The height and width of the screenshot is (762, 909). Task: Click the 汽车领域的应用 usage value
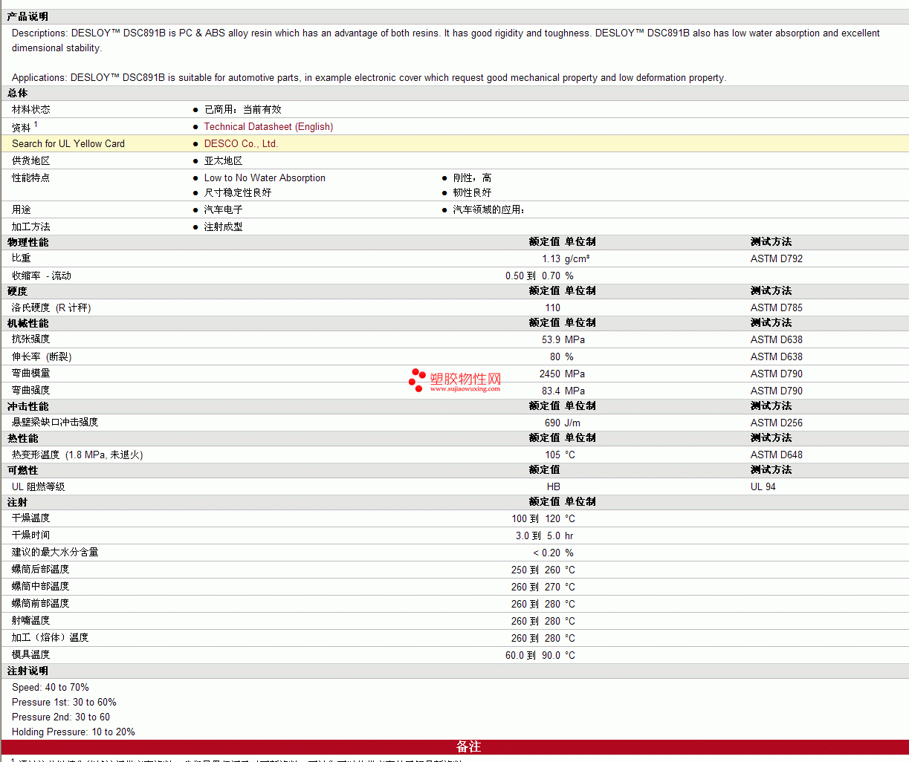click(x=488, y=210)
